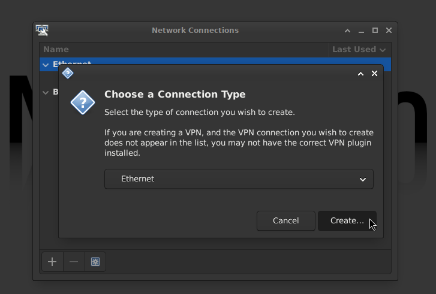This screenshot has width=436, height=294.
Task: Add a new connection with plus icon
Action: 52,262
